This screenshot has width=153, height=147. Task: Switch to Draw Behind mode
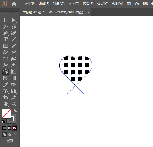[10, 135]
